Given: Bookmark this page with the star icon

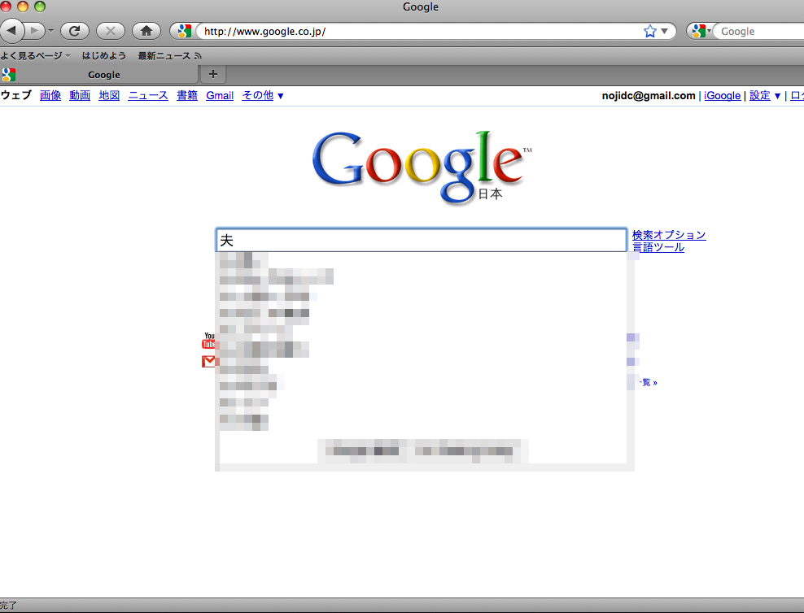Looking at the screenshot, I should [x=649, y=31].
